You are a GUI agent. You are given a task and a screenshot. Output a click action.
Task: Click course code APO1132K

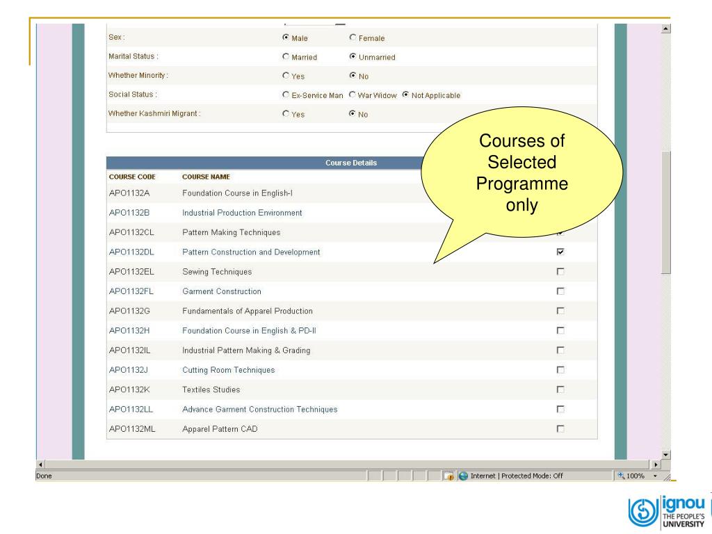click(129, 389)
